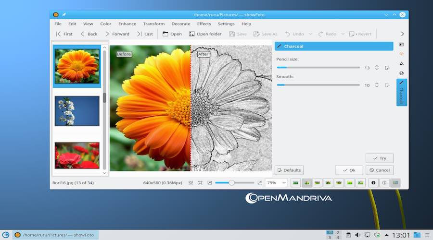Open the 75% zoom level dropdown
Screen dimensions: 433x240
(x=276, y=183)
